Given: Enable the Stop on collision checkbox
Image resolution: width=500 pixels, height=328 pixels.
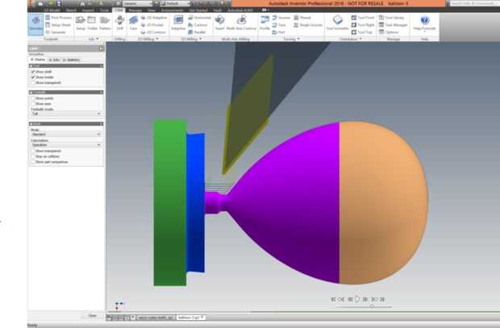Looking at the screenshot, I should pos(33,156).
